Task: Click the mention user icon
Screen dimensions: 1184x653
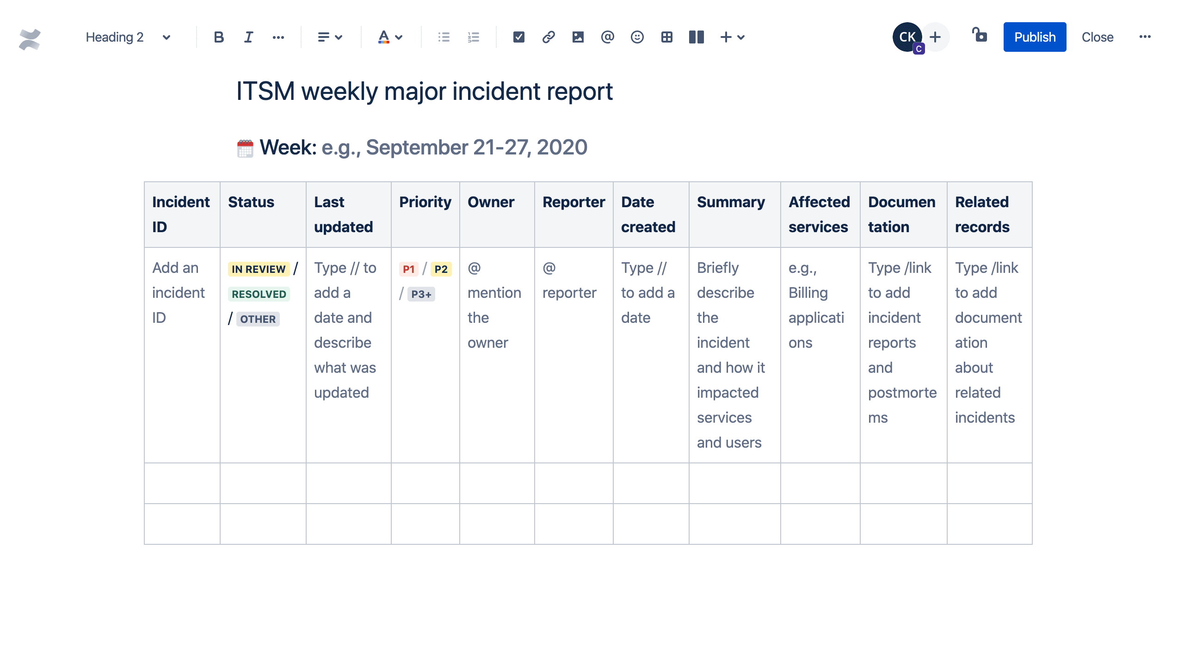Action: click(x=608, y=37)
